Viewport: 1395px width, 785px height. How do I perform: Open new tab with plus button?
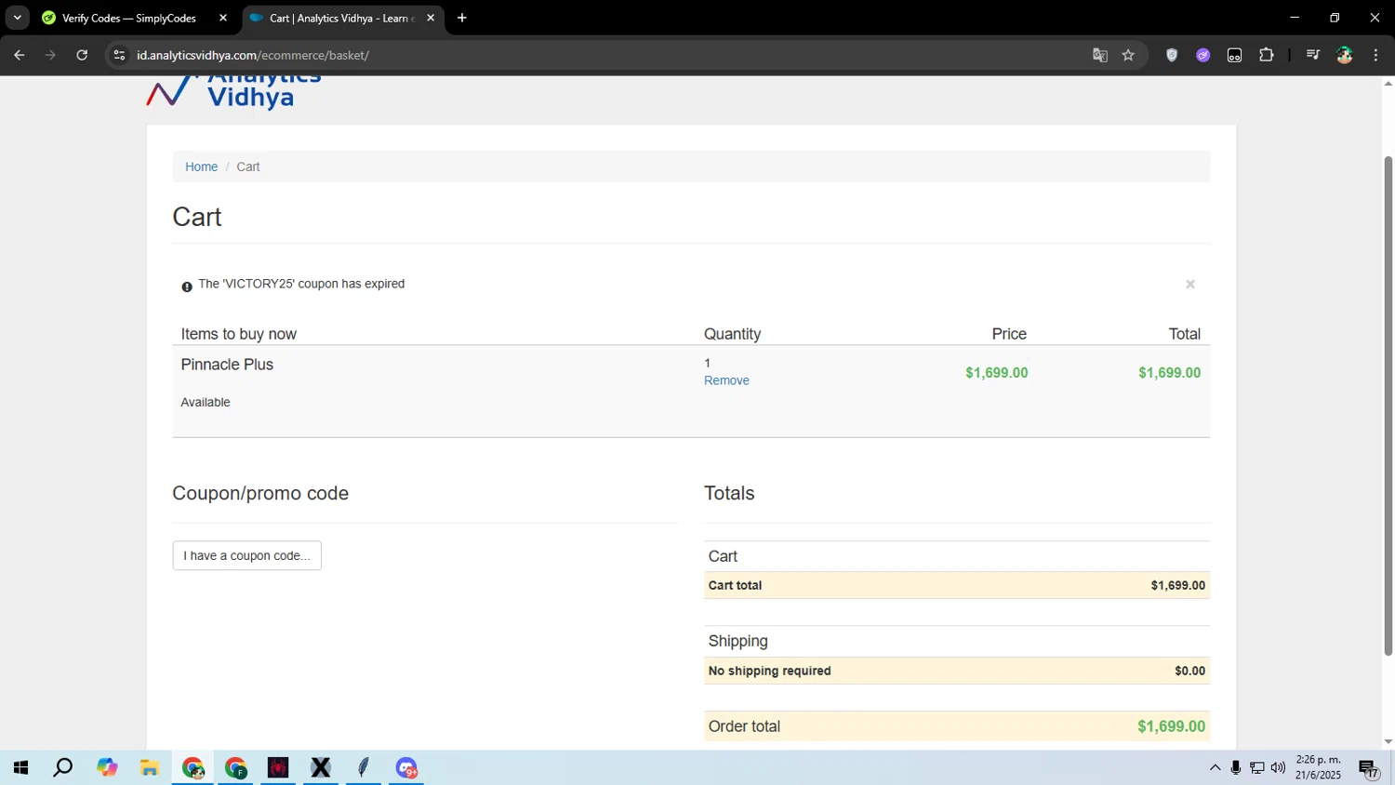462,18
